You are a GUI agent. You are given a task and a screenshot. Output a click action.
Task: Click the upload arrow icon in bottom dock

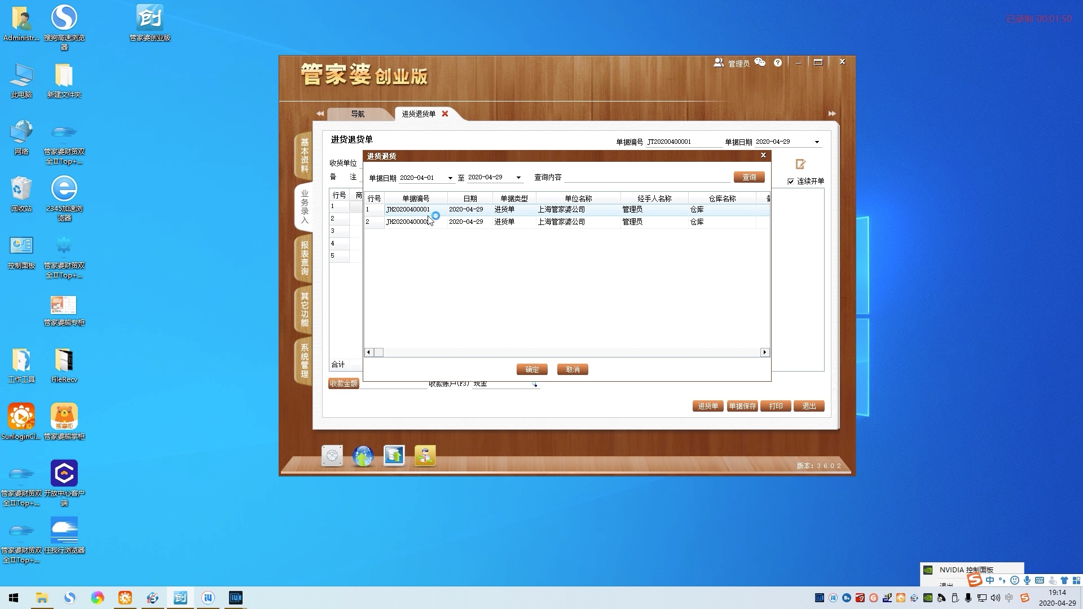coord(394,456)
